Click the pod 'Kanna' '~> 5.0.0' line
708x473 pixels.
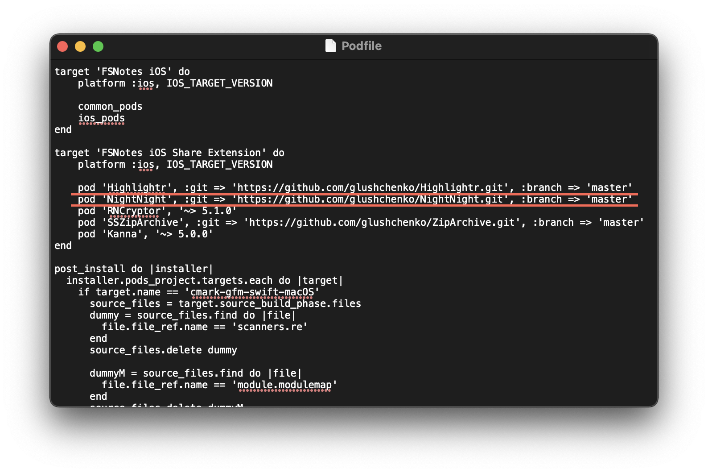[145, 234]
